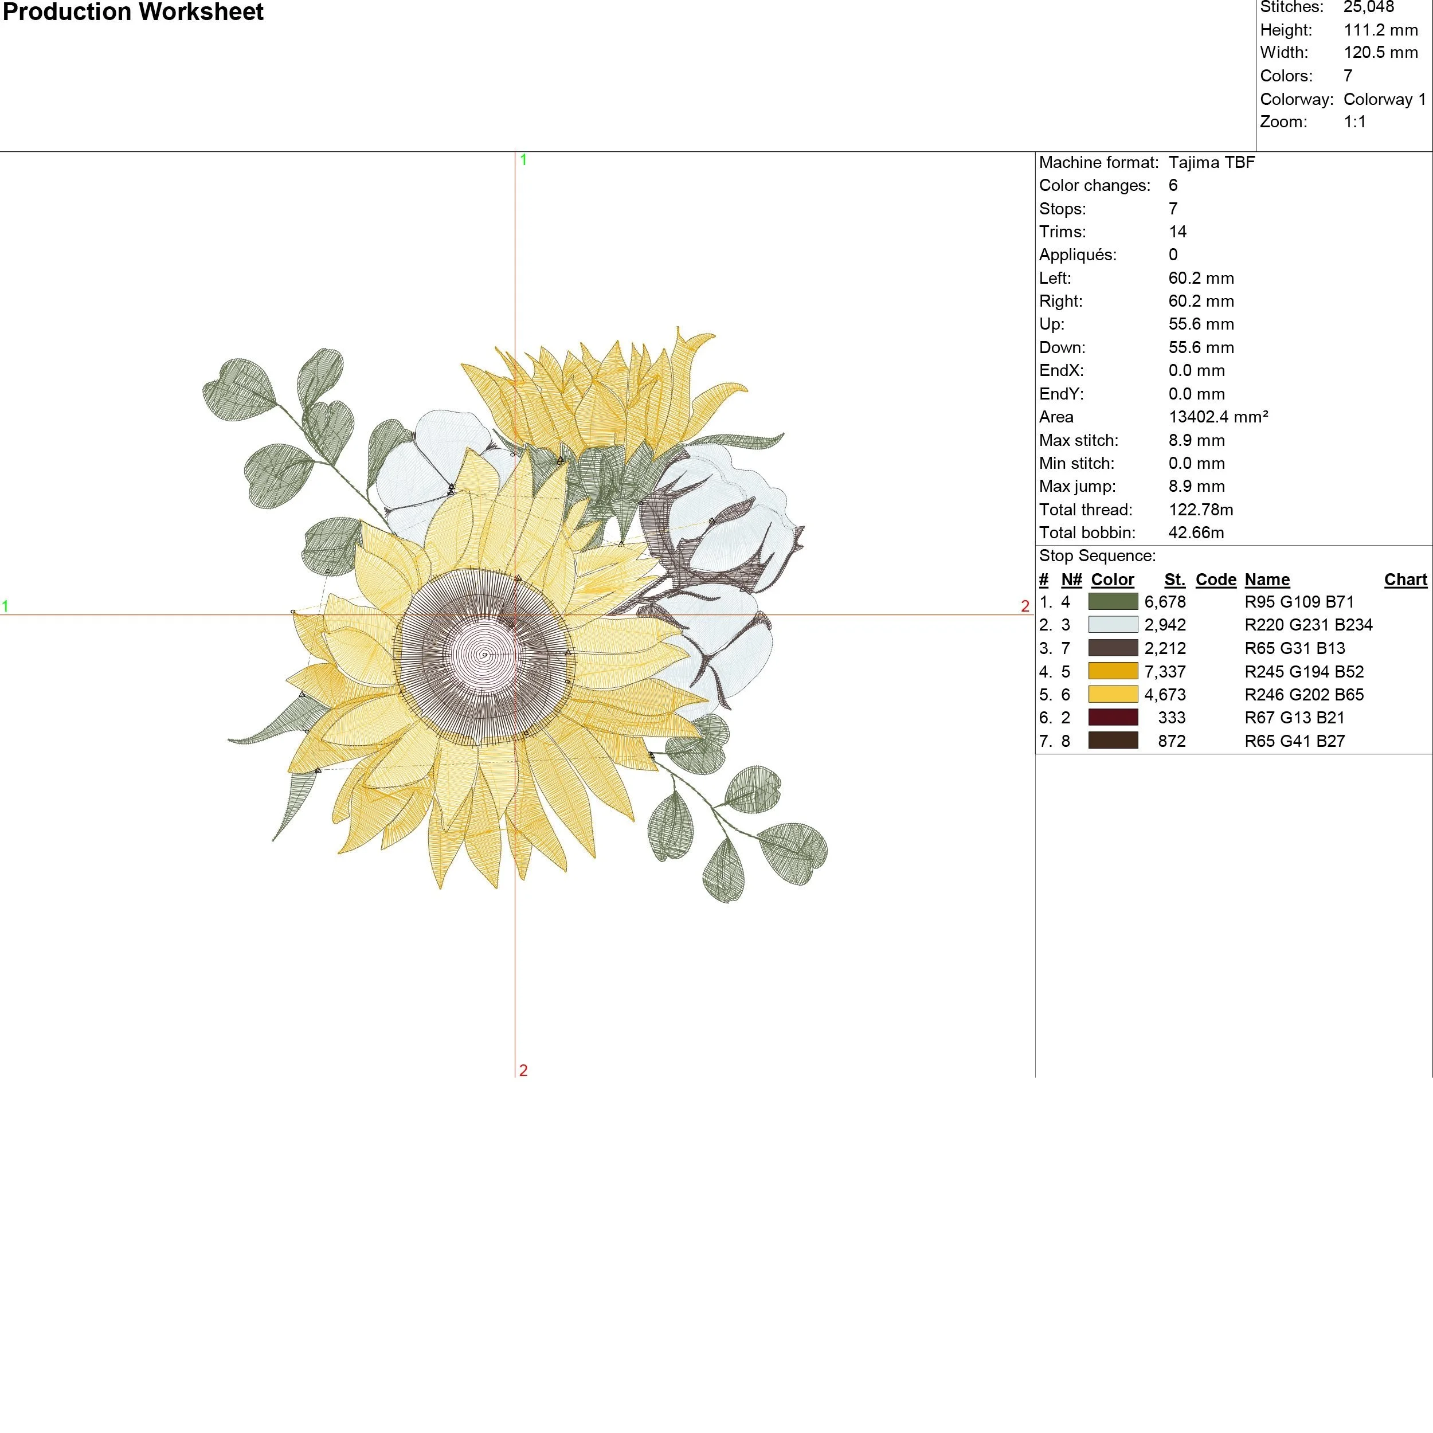Click the dark brown swatch in row 7
This screenshot has width=1433, height=1433.
click(x=1113, y=740)
